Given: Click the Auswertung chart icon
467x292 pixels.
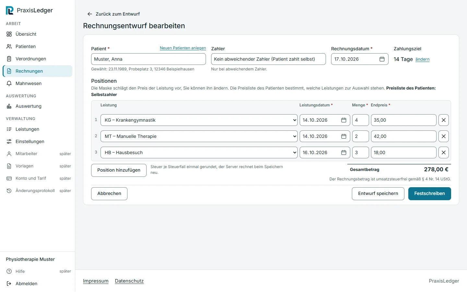Looking at the screenshot, I should [9, 106].
